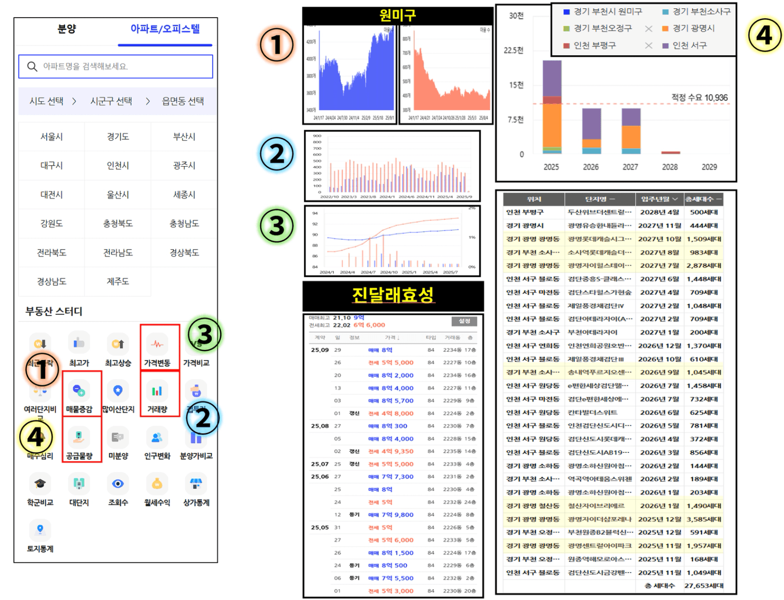The width and height of the screenshot is (784, 600).
Task: Click the 광명센트럴아이파크 complex row
Action: click(613, 546)
